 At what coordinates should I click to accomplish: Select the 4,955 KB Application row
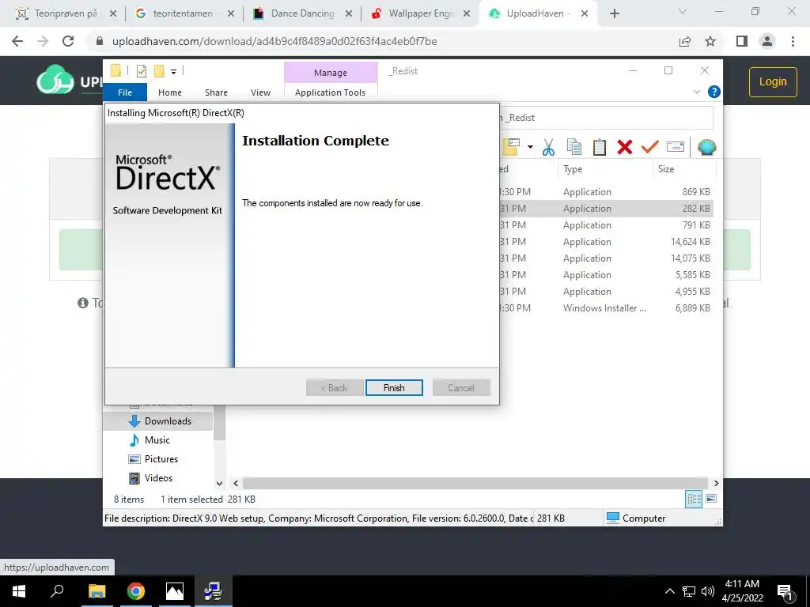pyautogui.click(x=607, y=291)
